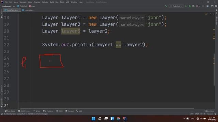
Task: Open the TODO tool window tab
Action: (x=59, y=111)
